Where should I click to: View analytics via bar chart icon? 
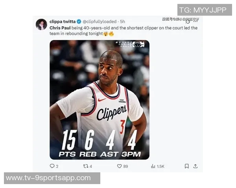[153, 166]
